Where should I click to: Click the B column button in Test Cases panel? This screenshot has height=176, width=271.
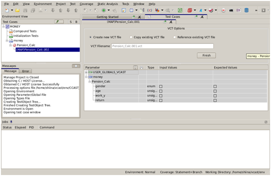coord(76,22)
